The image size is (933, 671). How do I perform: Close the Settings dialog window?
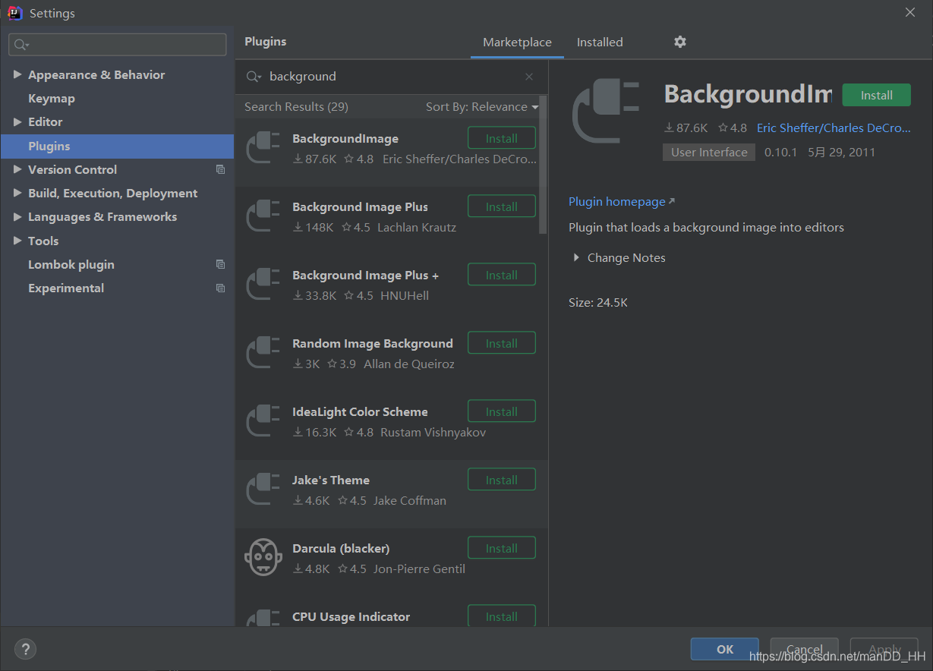pos(910,12)
